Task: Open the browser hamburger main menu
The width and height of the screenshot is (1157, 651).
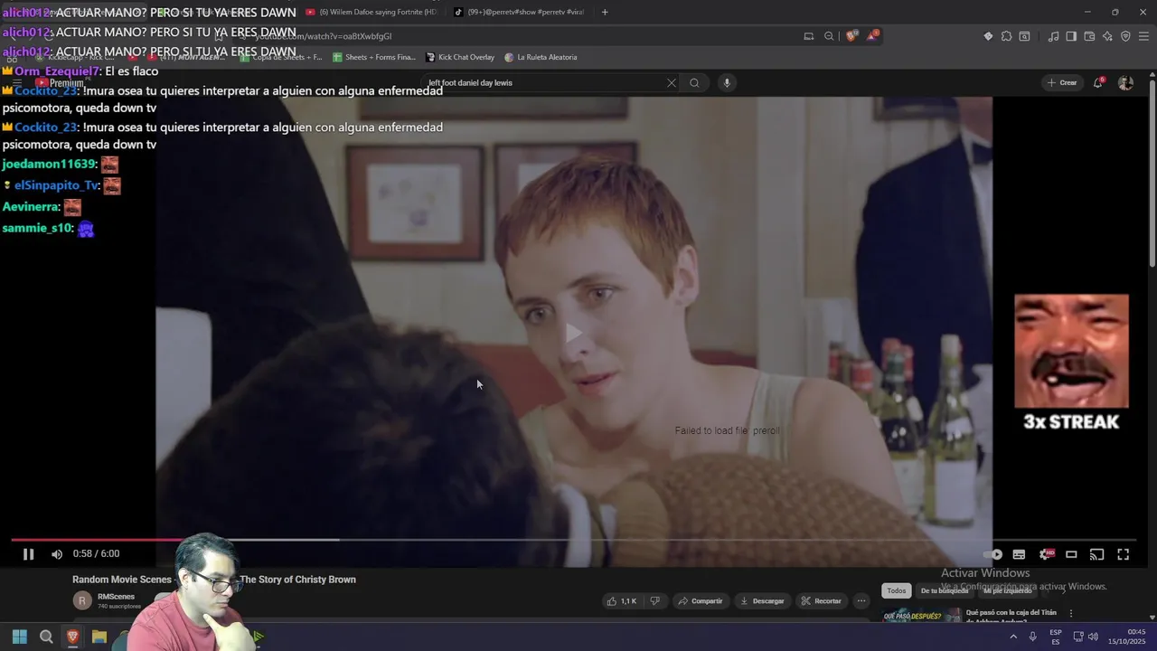Action: [x=1143, y=36]
